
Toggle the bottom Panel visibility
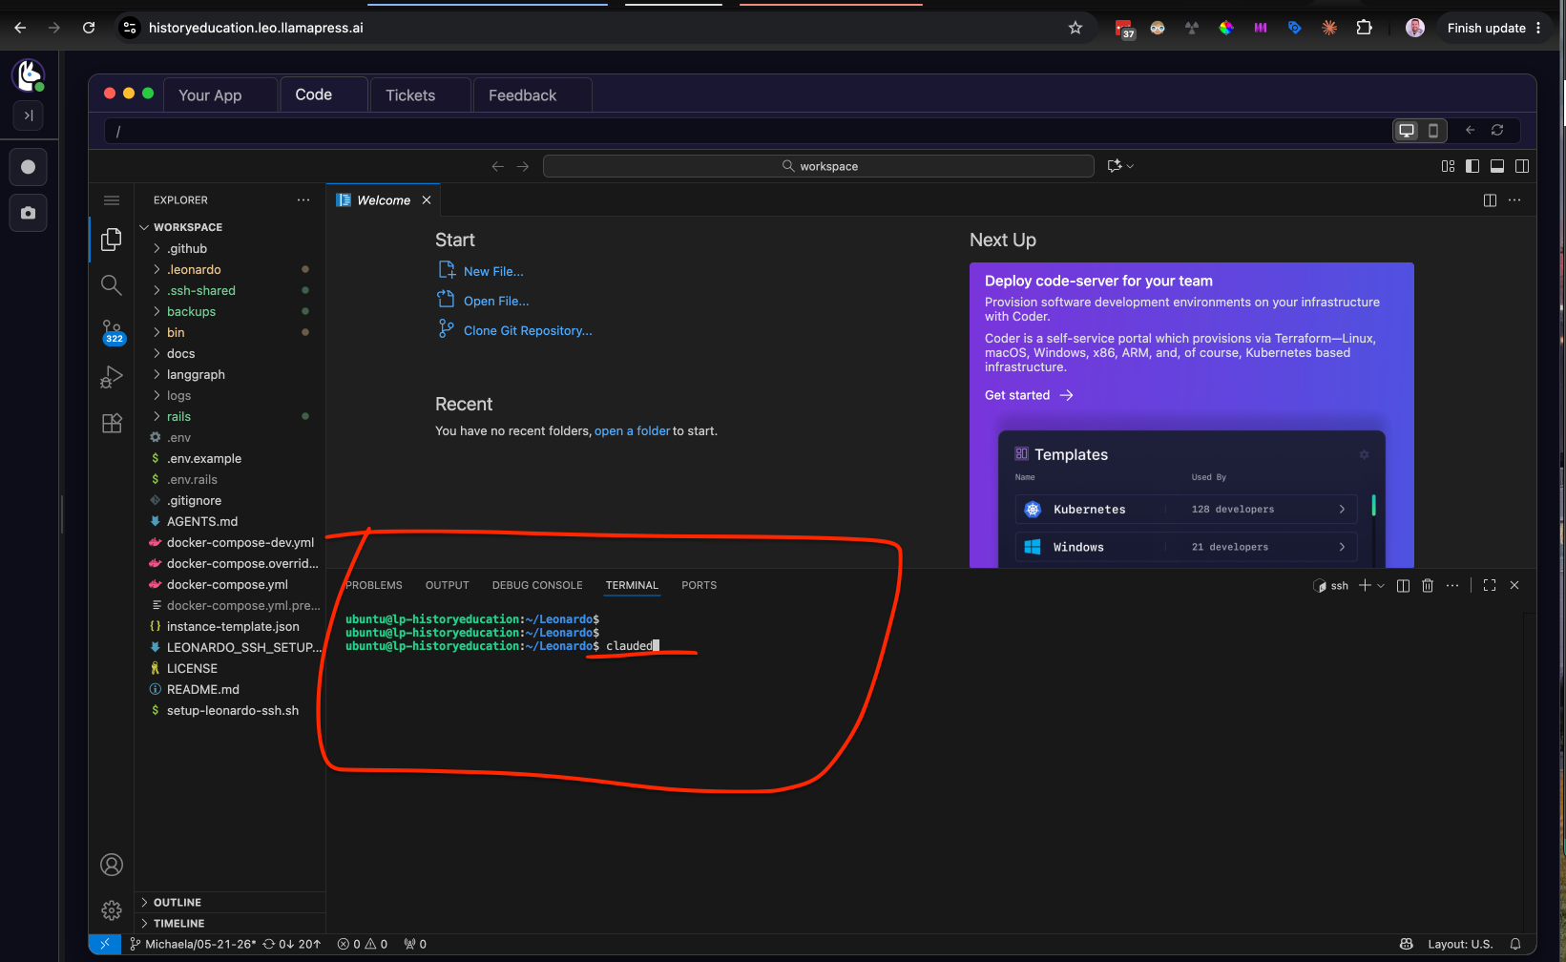point(1497,166)
